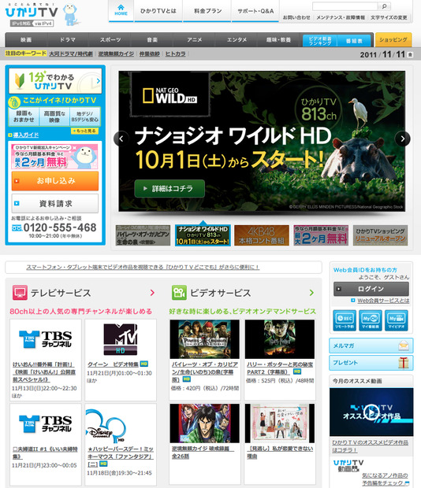Open お問い合わせ link
Image resolution: width=421 pixels, height=488 pixels.
(x=296, y=18)
